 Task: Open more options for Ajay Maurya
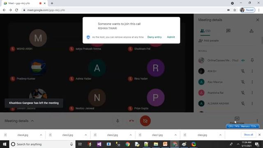[x=252, y=82]
